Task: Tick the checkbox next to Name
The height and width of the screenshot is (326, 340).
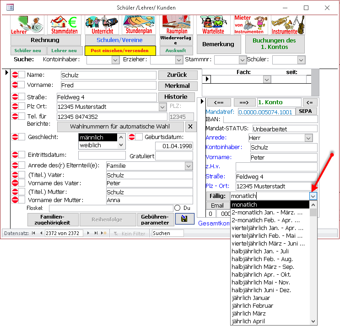Action: point(22,75)
